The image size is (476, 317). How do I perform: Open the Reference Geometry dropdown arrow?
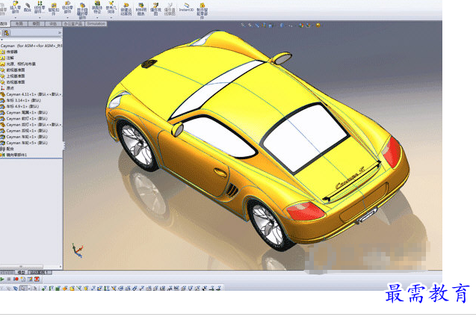(x=111, y=18)
